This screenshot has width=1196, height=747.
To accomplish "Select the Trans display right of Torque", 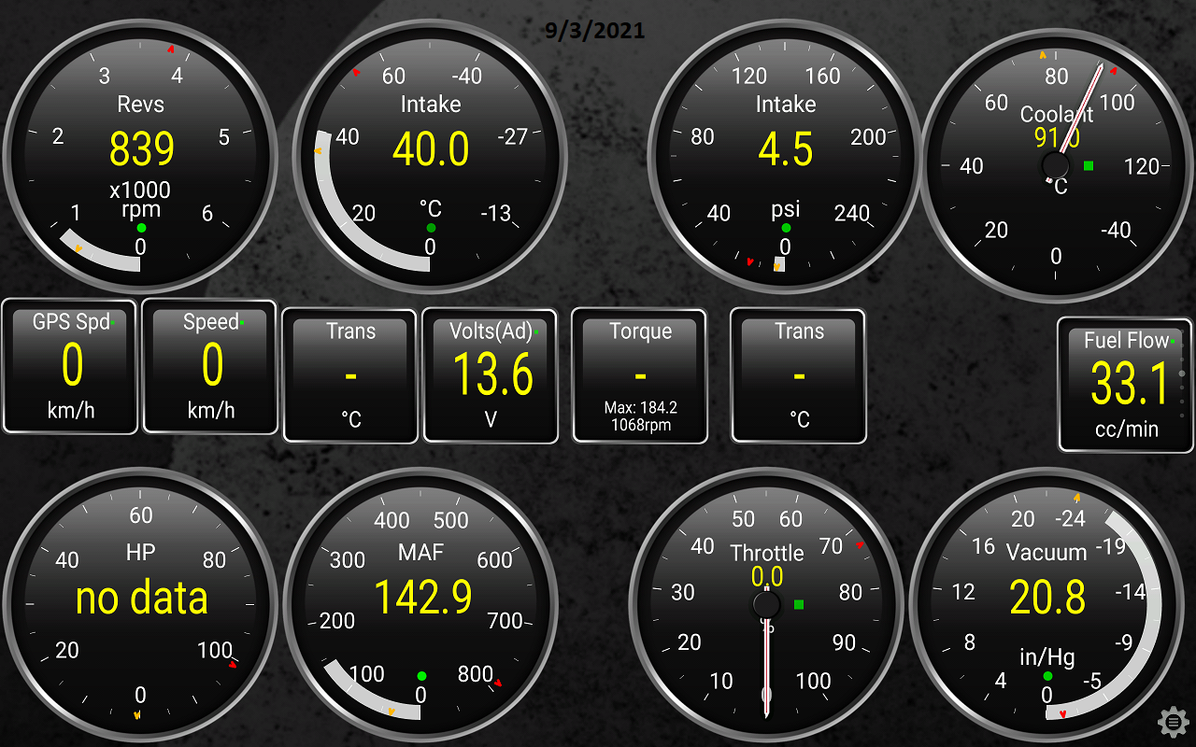I will [x=799, y=375].
